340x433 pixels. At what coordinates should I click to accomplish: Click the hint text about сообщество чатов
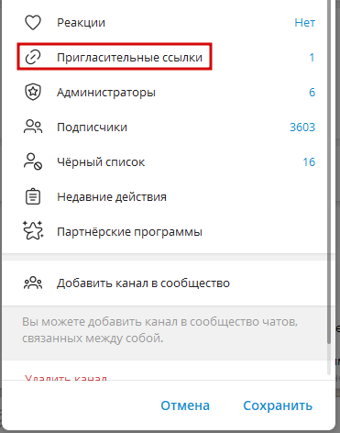(x=159, y=330)
